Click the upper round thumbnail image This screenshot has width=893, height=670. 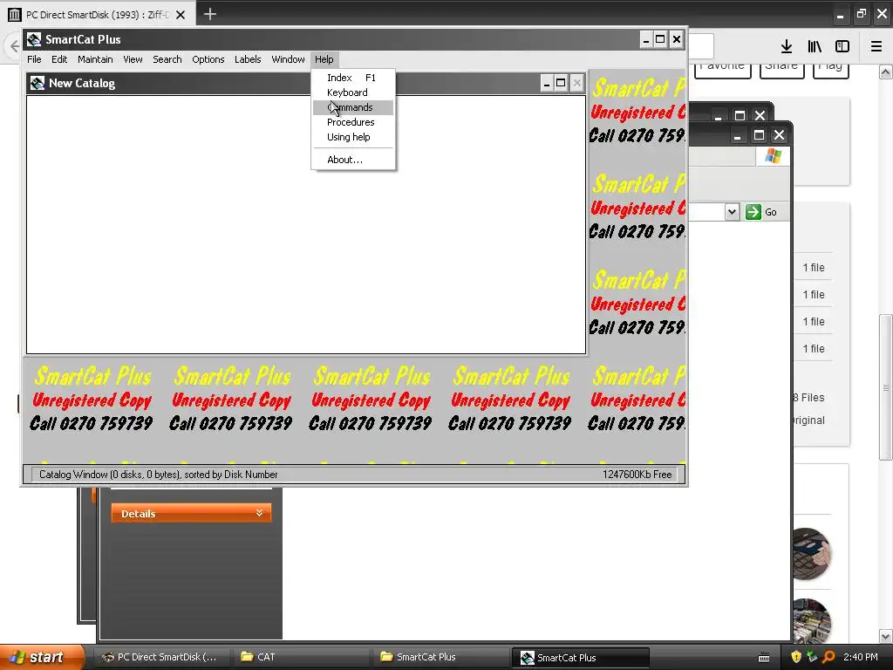(812, 554)
